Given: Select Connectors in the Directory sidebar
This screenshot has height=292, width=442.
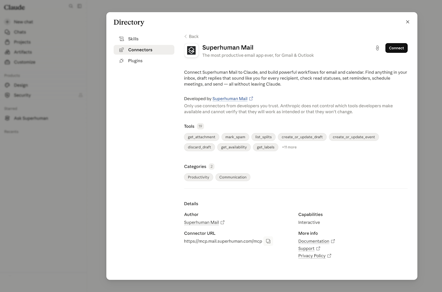Looking at the screenshot, I should 144,50.
